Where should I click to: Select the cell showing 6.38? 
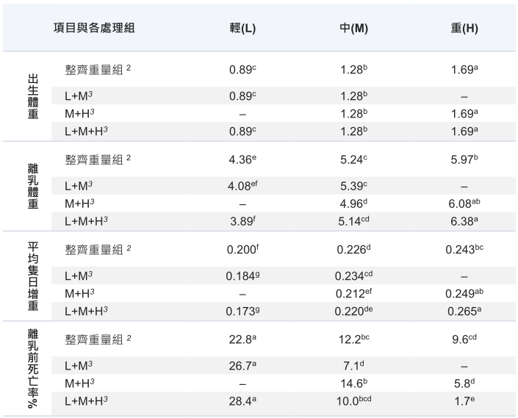coord(464,221)
